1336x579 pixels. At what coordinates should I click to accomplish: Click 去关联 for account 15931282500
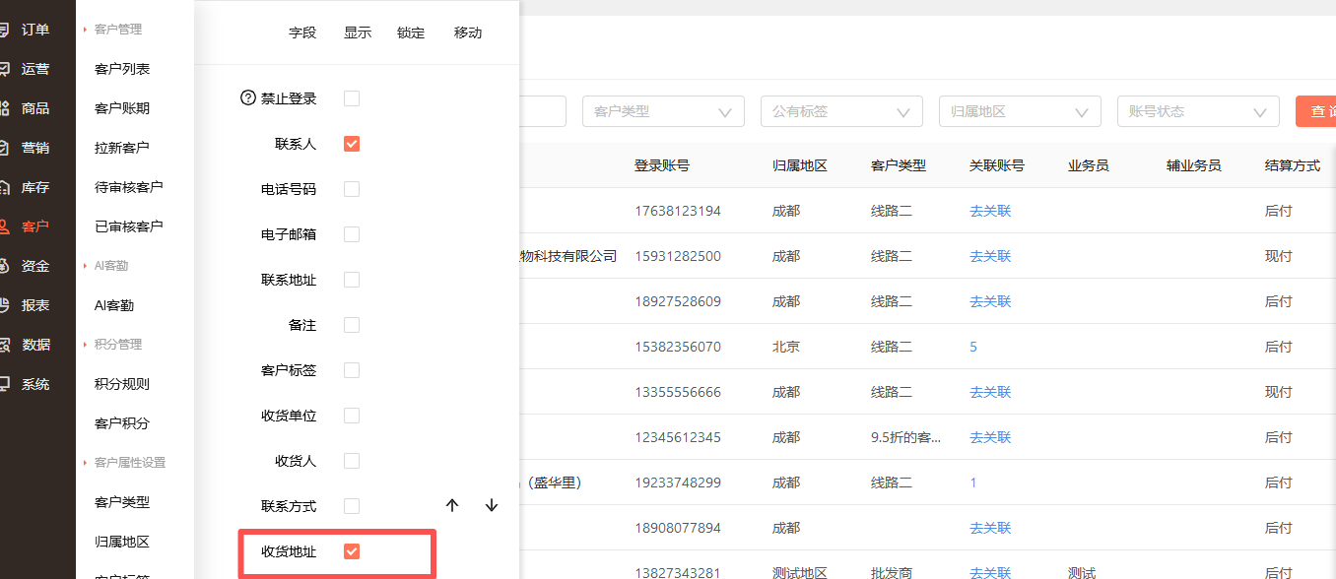point(990,256)
